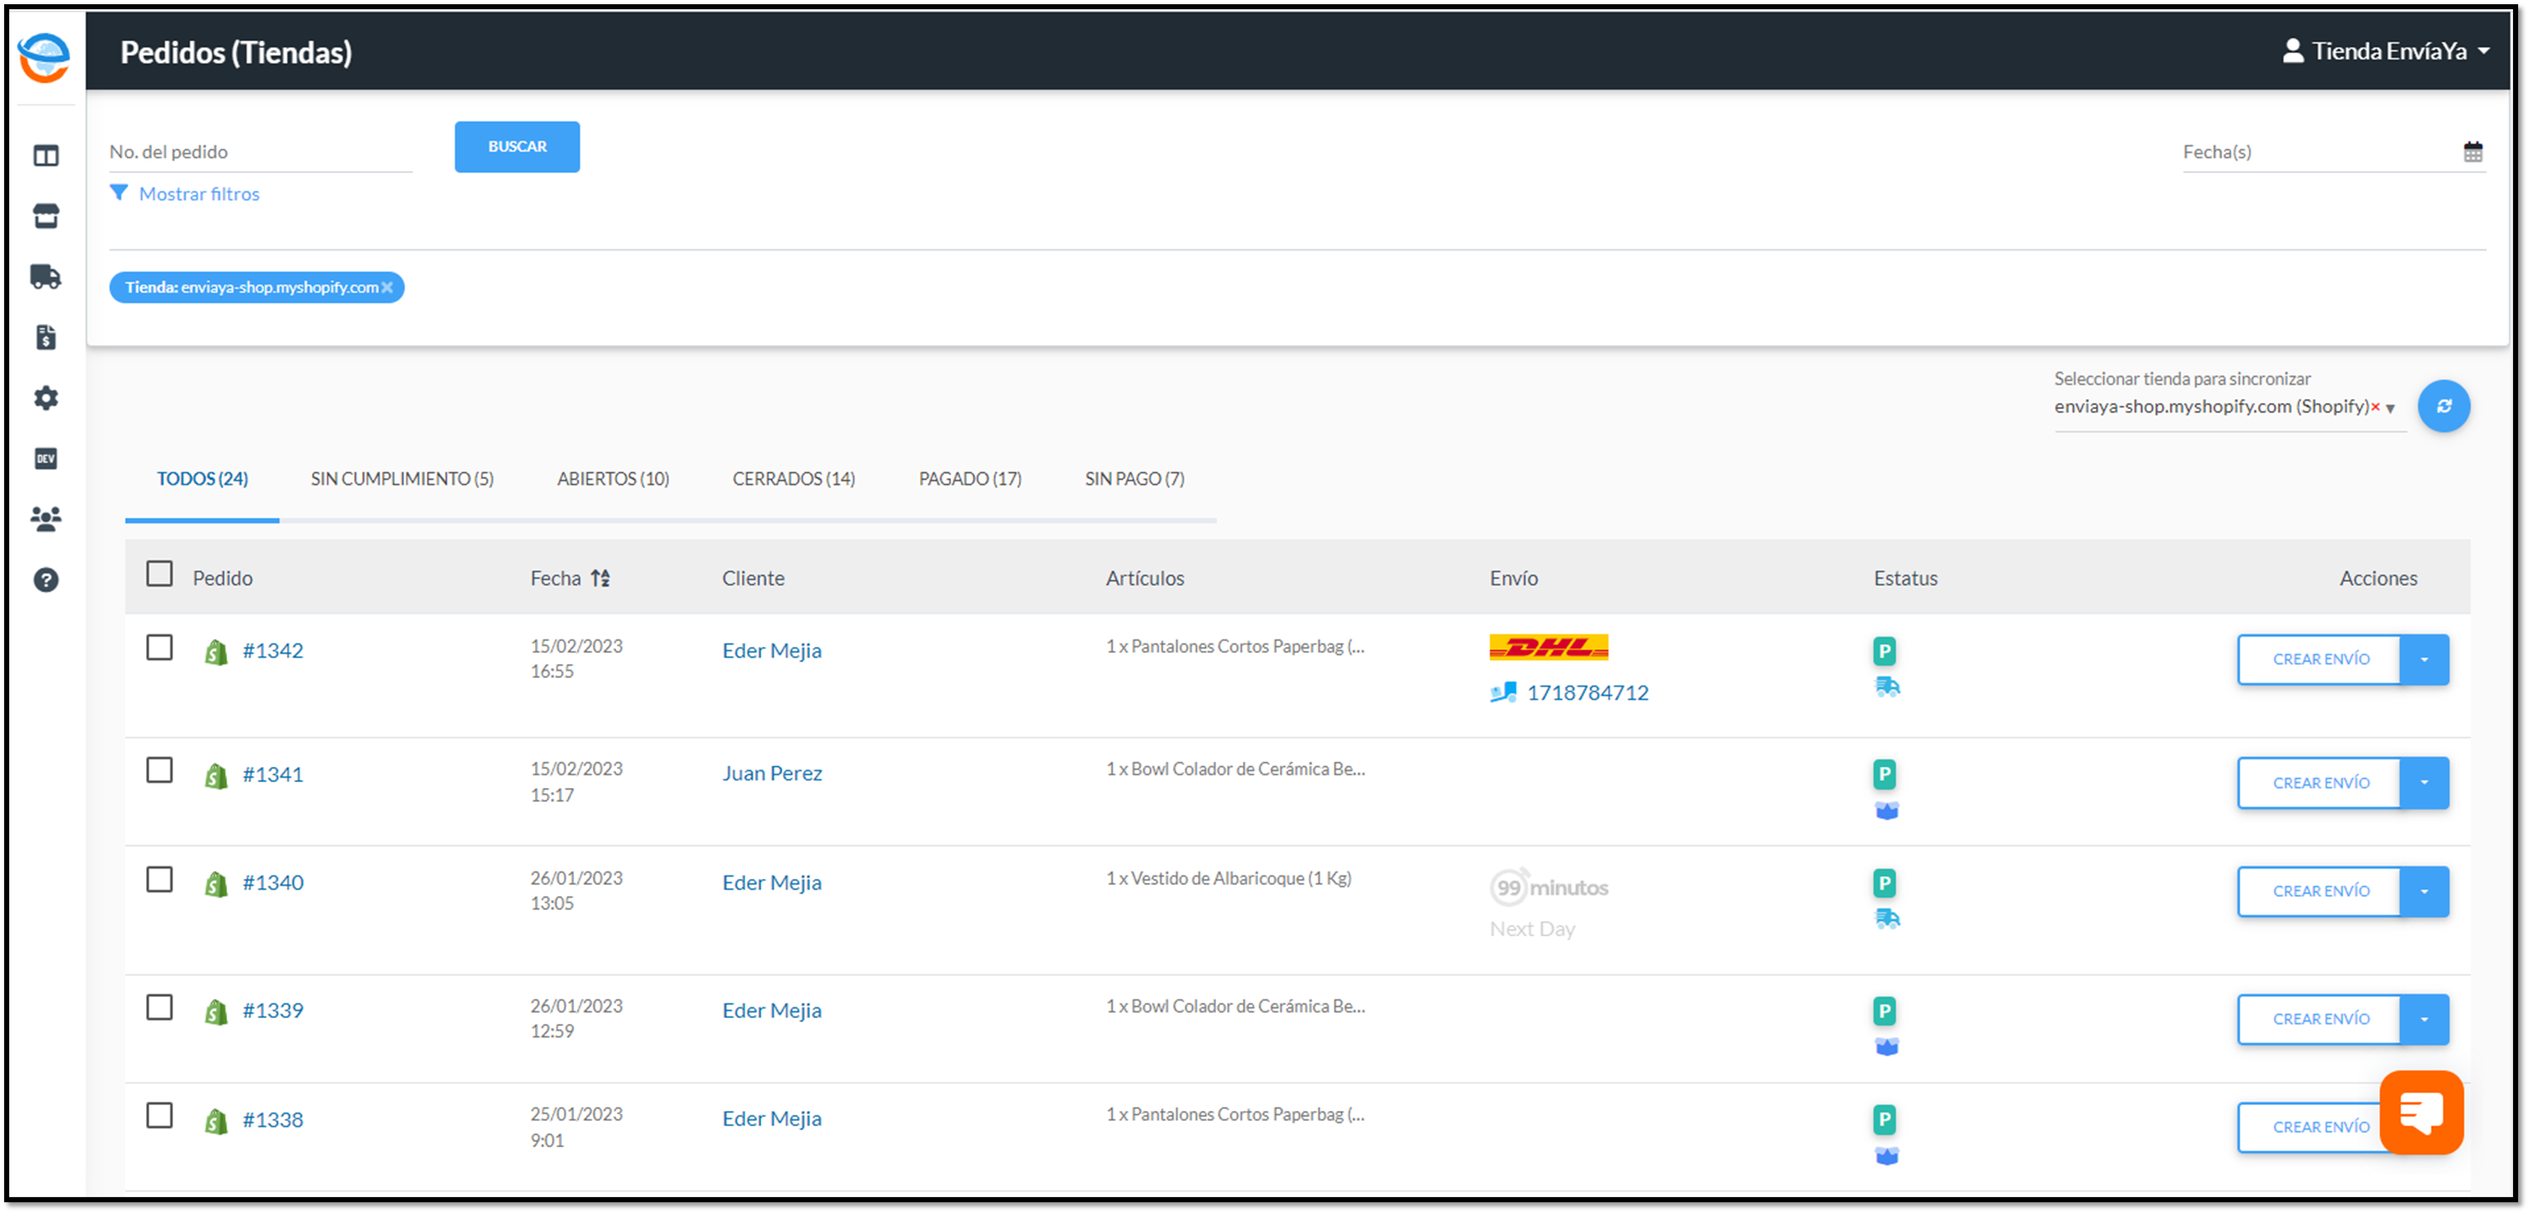Click the EnvíaYa globe logo
The height and width of the screenshot is (1213, 2529).
coord(44,57)
